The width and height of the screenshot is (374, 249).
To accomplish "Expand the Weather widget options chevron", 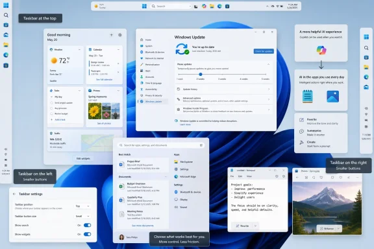I will point(79,49).
